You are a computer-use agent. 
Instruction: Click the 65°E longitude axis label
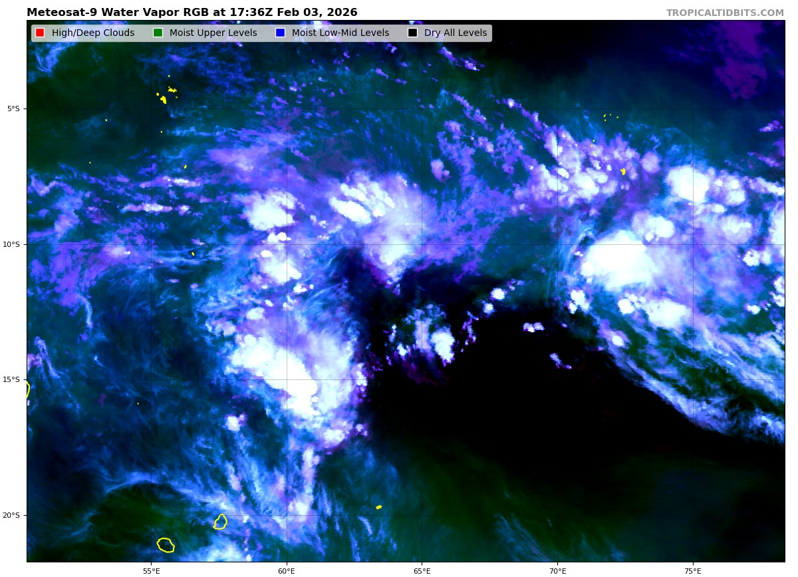click(422, 570)
